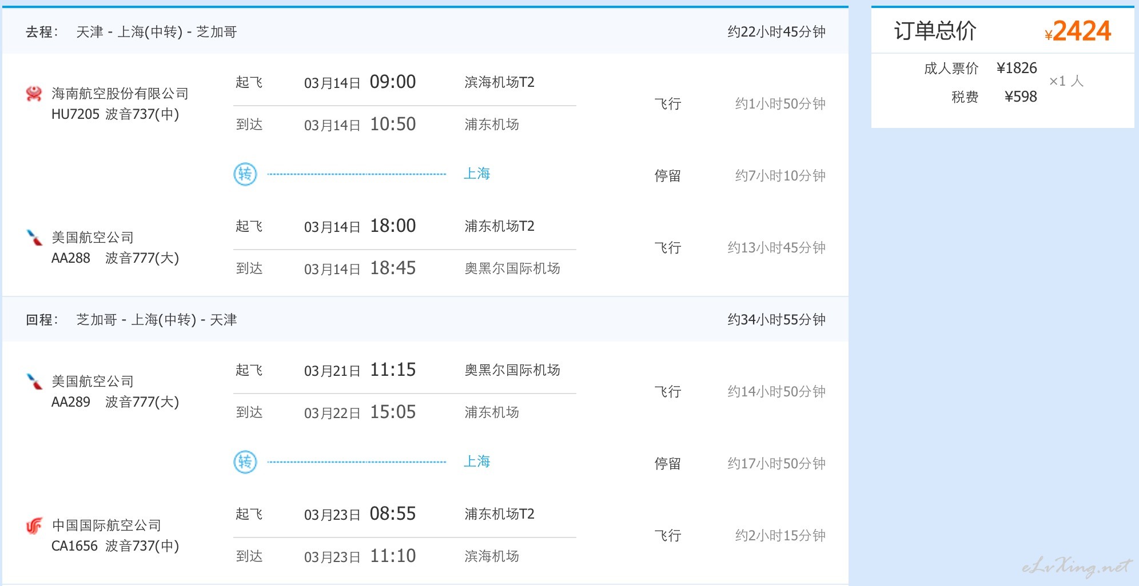Image resolution: width=1139 pixels, height=586 pixels.
Task: Click the 09:00 departure time from Tianjin
Action: [393, 82]
